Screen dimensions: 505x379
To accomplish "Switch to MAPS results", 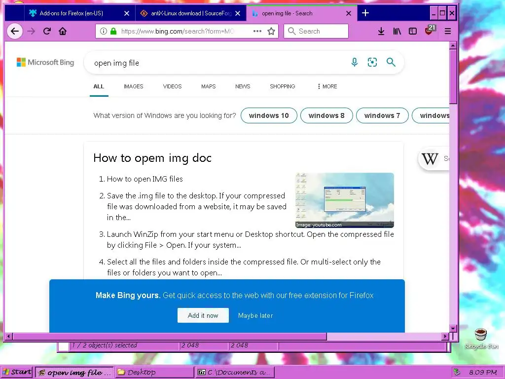I will click(209, 86).
